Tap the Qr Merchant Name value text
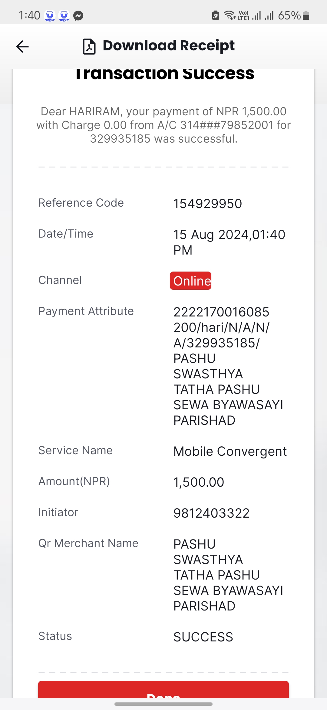This screenshot has height=710, width=327. tap(228, 575)
